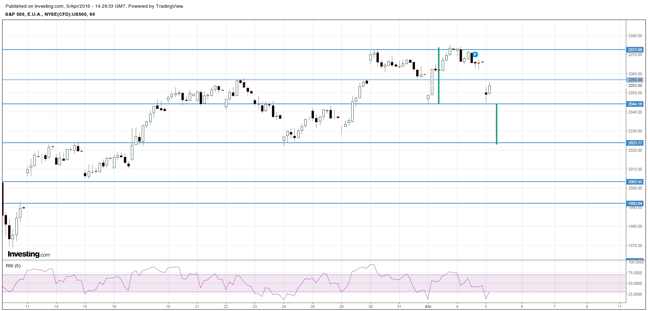The width and height of the screenshot is (648, 311).
Task: Click the date label 24 on time axis
Action: [x=284, y=306]
